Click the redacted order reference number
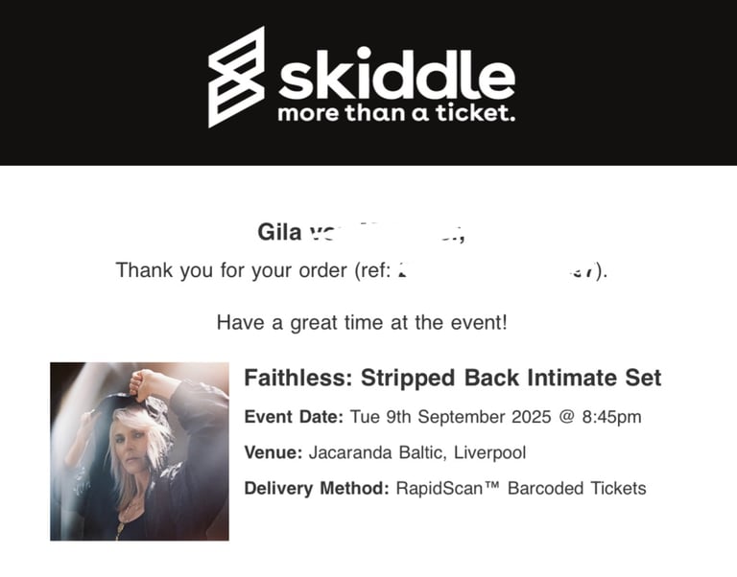 pos(496,271)
